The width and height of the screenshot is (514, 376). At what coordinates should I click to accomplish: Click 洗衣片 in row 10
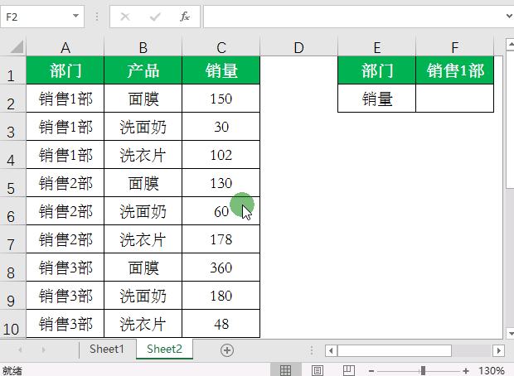pyautogui.click(x=143, y=324)
